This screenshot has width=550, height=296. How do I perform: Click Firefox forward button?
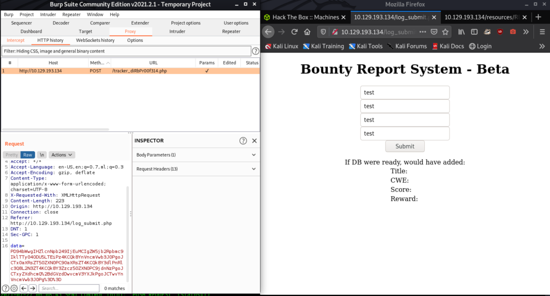(281, 32)
